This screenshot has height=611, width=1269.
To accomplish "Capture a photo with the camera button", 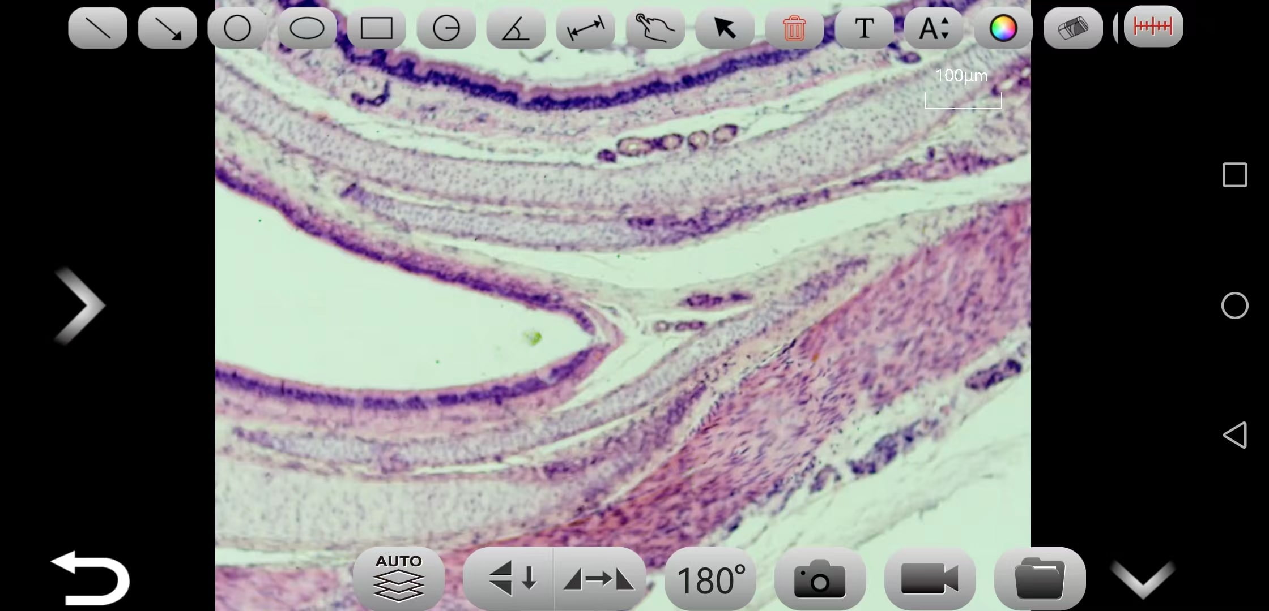I will pyautogui.click(x=820, y=578).
